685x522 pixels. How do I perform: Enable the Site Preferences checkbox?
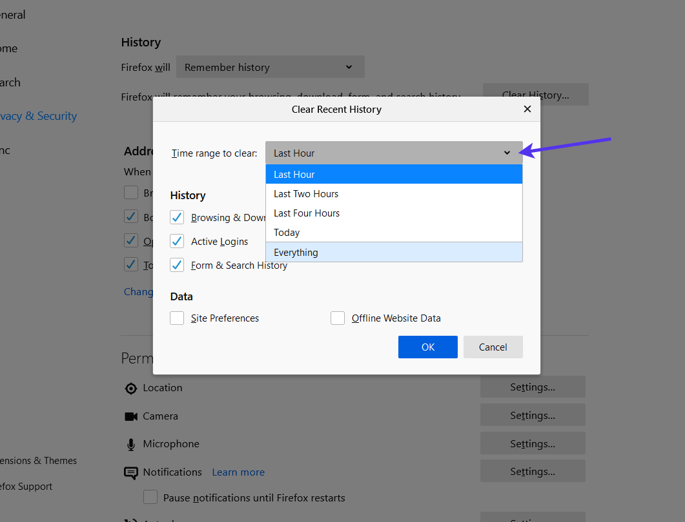pyautogui.click(x=177, y=318)
